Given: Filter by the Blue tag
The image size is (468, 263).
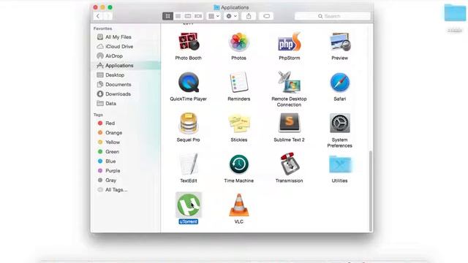Looking at the screenshot, I should (125, 161).
